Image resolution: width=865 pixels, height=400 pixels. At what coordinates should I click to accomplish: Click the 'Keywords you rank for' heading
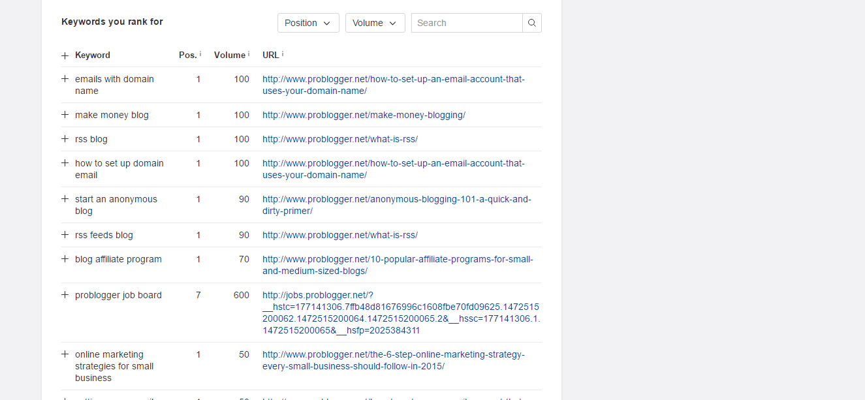[112, 22]
